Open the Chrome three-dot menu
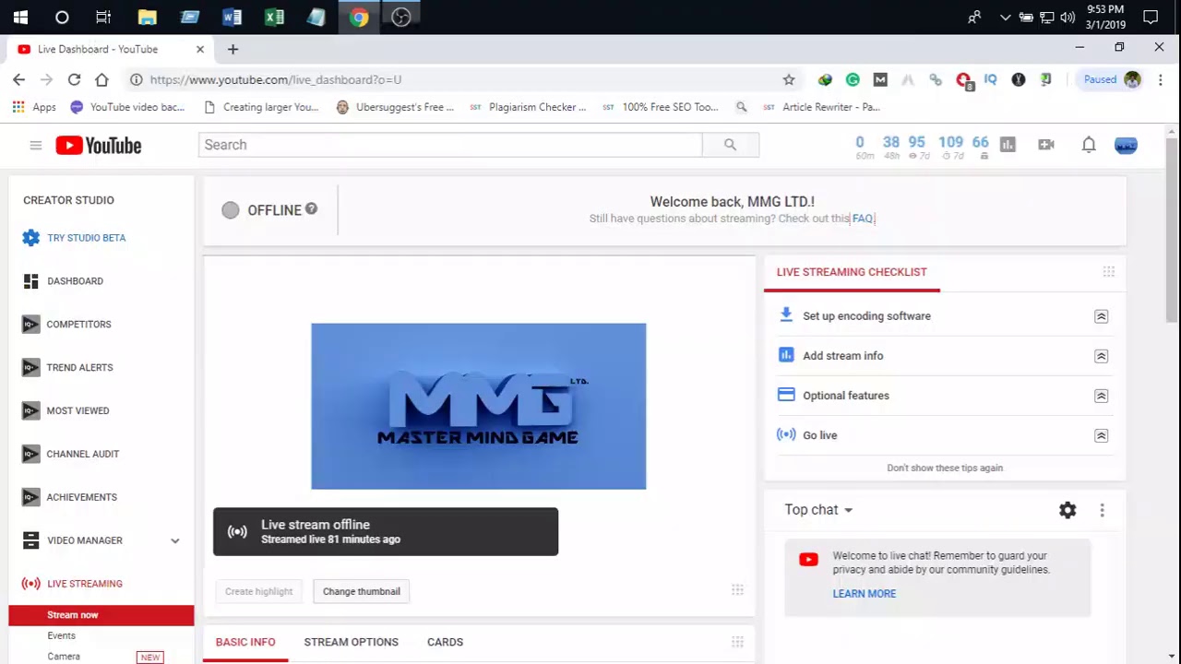1181x664 pixels. 1161,79
